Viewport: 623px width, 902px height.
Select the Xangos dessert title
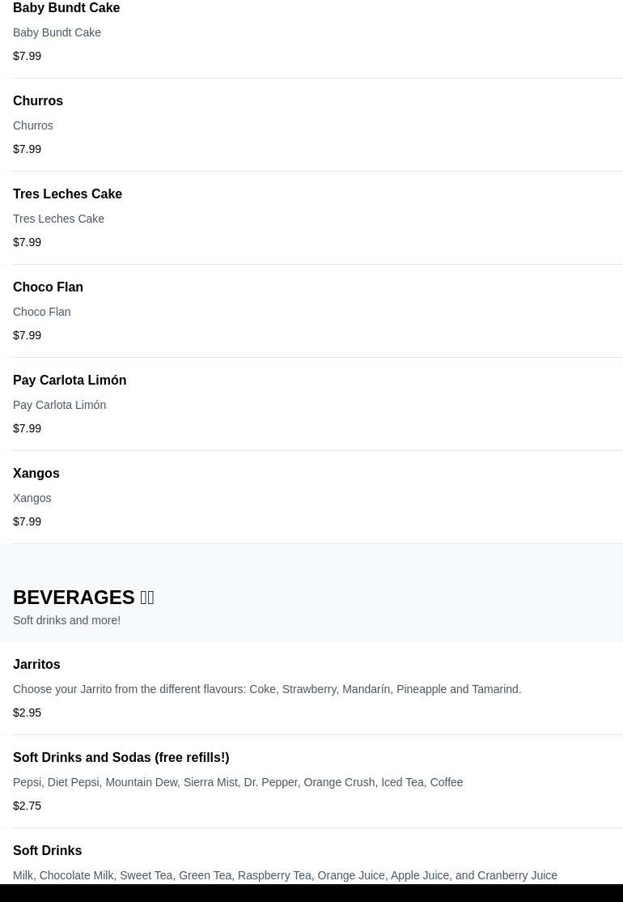click(x=36, y=474)
